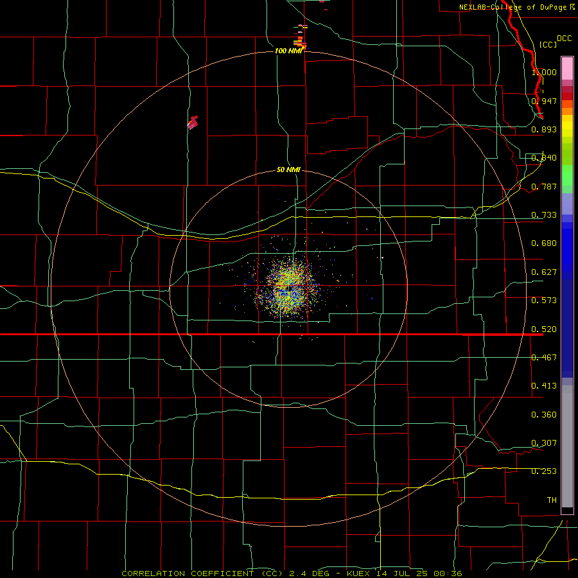The height and width of the screenshot is (578, 578).
Task: Select the 0.573 scale value
Action: 544,301
